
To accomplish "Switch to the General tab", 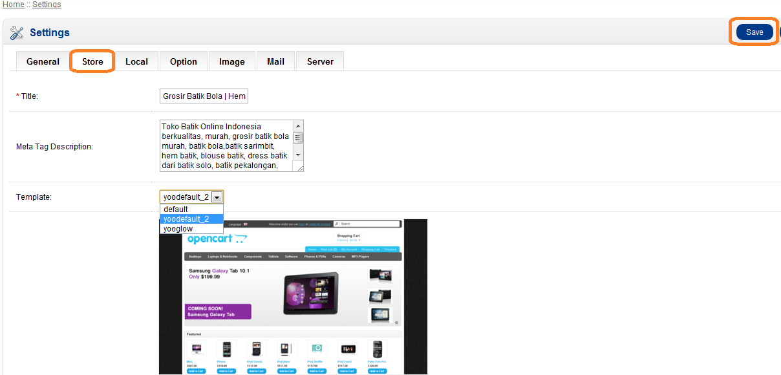I will tap(43, 61).
